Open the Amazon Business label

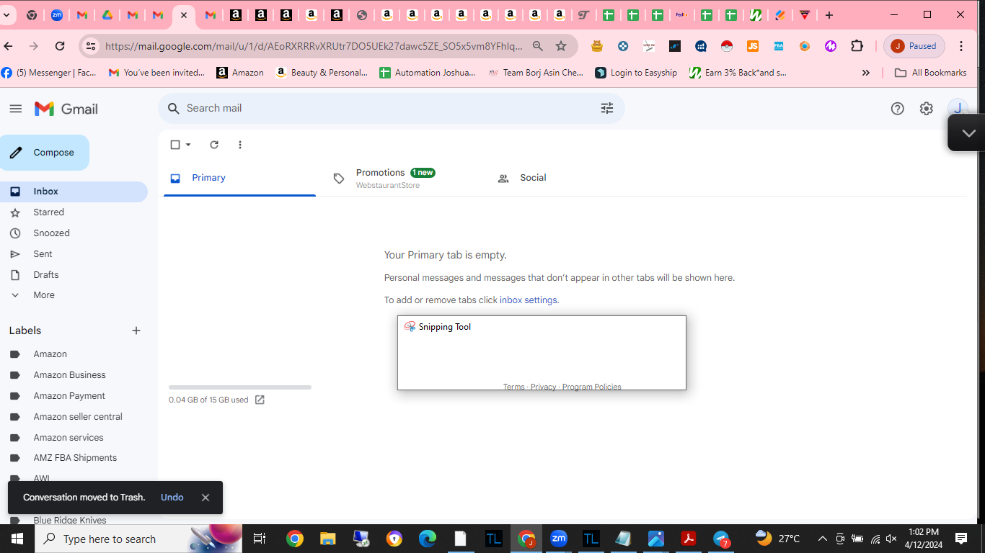coord(69,375)
